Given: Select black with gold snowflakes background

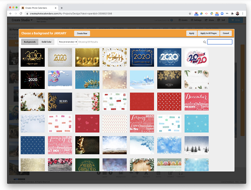Looking at the screenshot, I should click(x=169, y=79).
